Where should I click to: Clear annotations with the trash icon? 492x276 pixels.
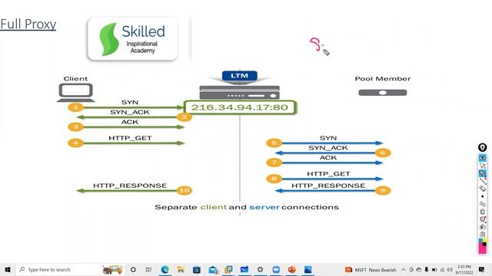[482, 212]
